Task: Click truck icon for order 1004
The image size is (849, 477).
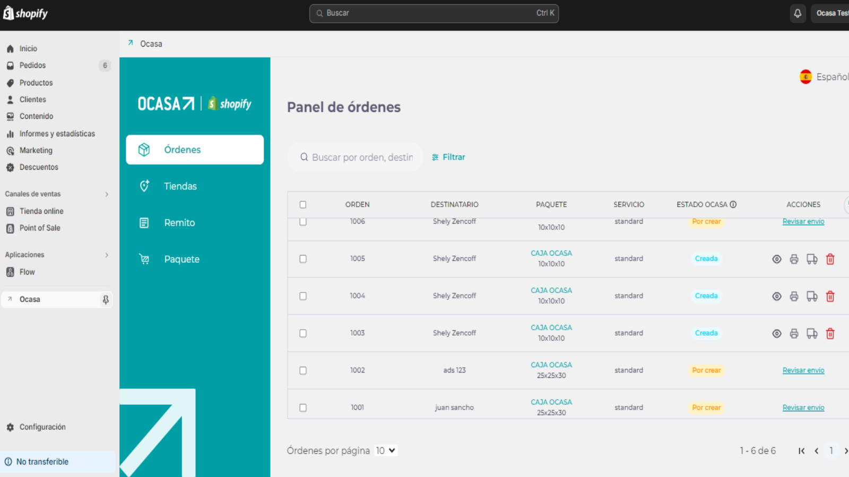Action: 812,296
